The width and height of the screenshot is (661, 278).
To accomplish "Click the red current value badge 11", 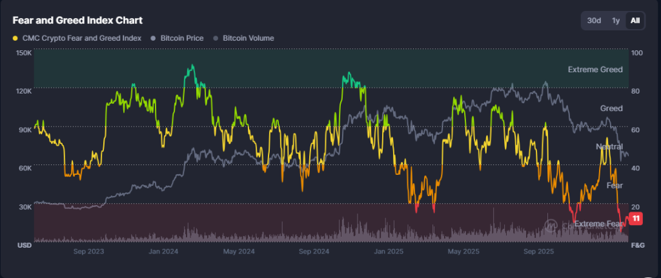I will pos(636,219).
